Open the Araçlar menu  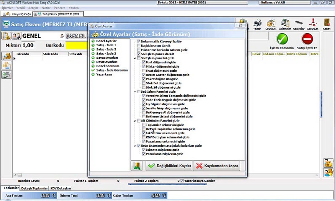click(33, 8)
